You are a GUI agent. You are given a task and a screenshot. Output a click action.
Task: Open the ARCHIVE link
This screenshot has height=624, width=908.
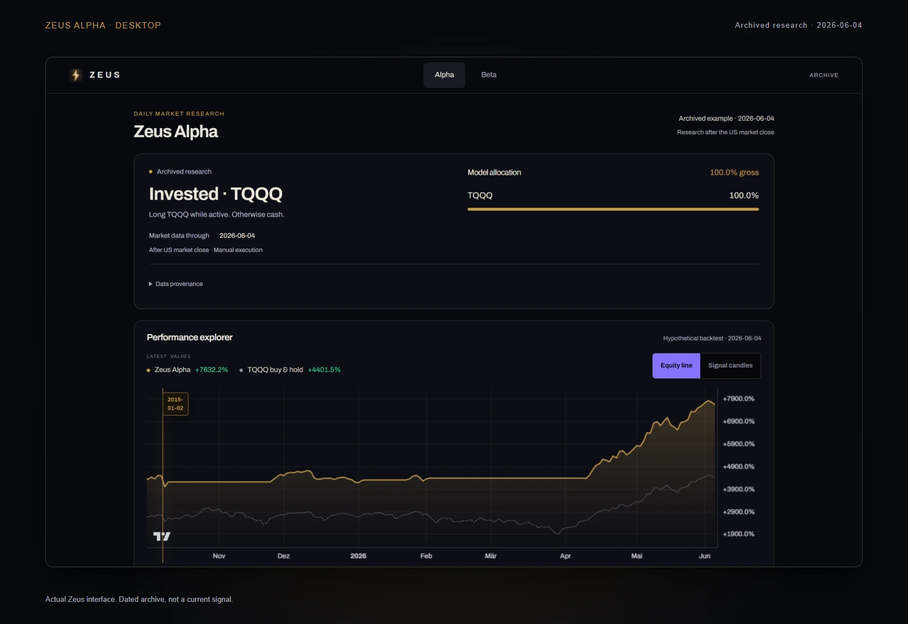coord(823,75)
